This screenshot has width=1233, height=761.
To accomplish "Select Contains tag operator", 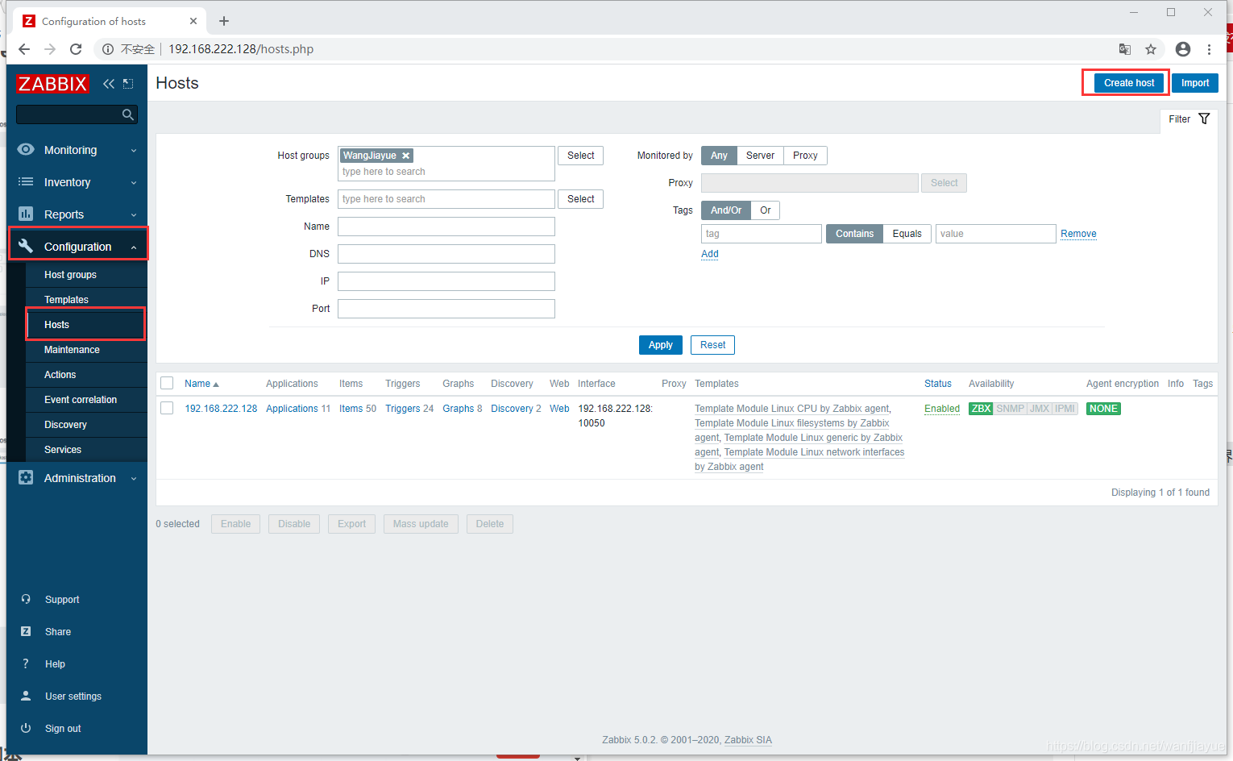I will coord(854,234).
